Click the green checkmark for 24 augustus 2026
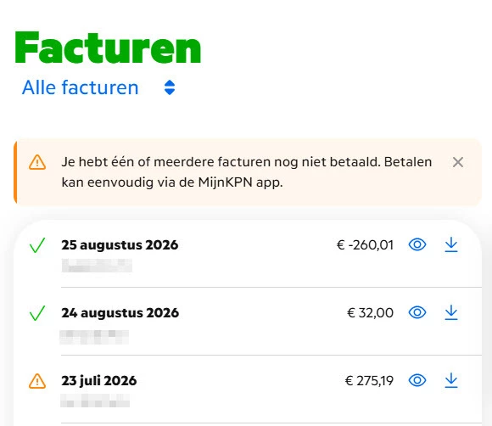 point(37,313)
